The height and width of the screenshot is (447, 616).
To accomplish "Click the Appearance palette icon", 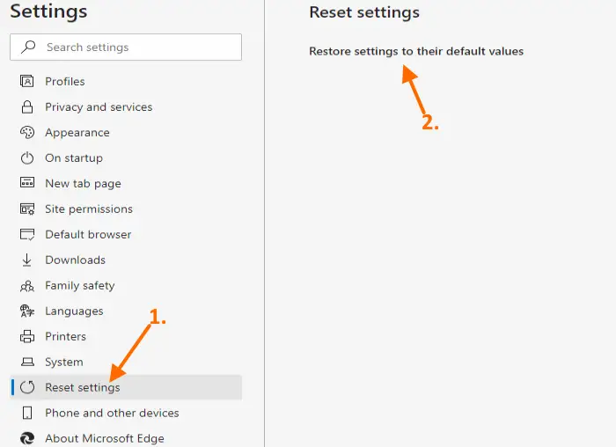I will point(27,133).
